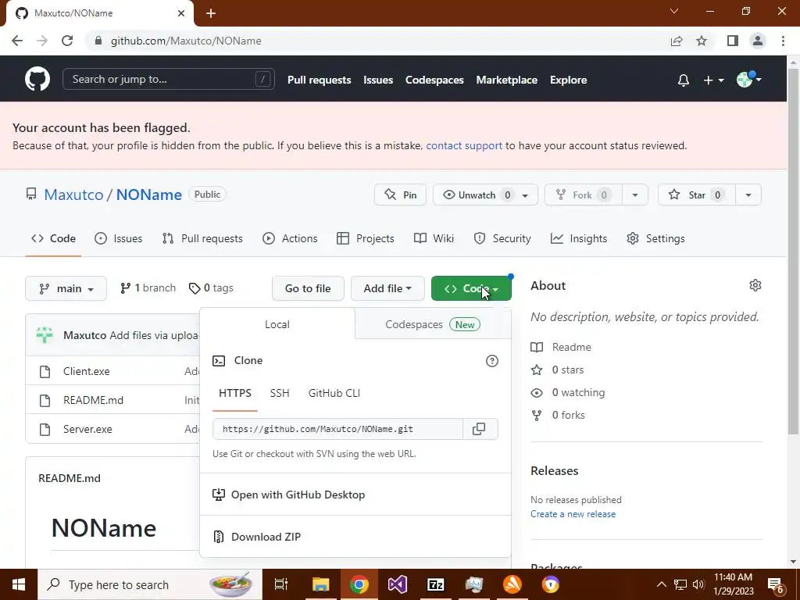Click Explore in top navigation
This screenshot has height=600, width=800.
tap(569, 80)
